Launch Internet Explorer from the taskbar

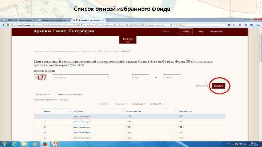[15, 144]
